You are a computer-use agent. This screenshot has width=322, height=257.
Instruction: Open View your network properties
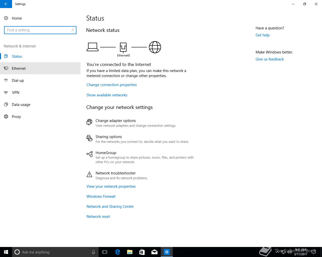(111, 186)
